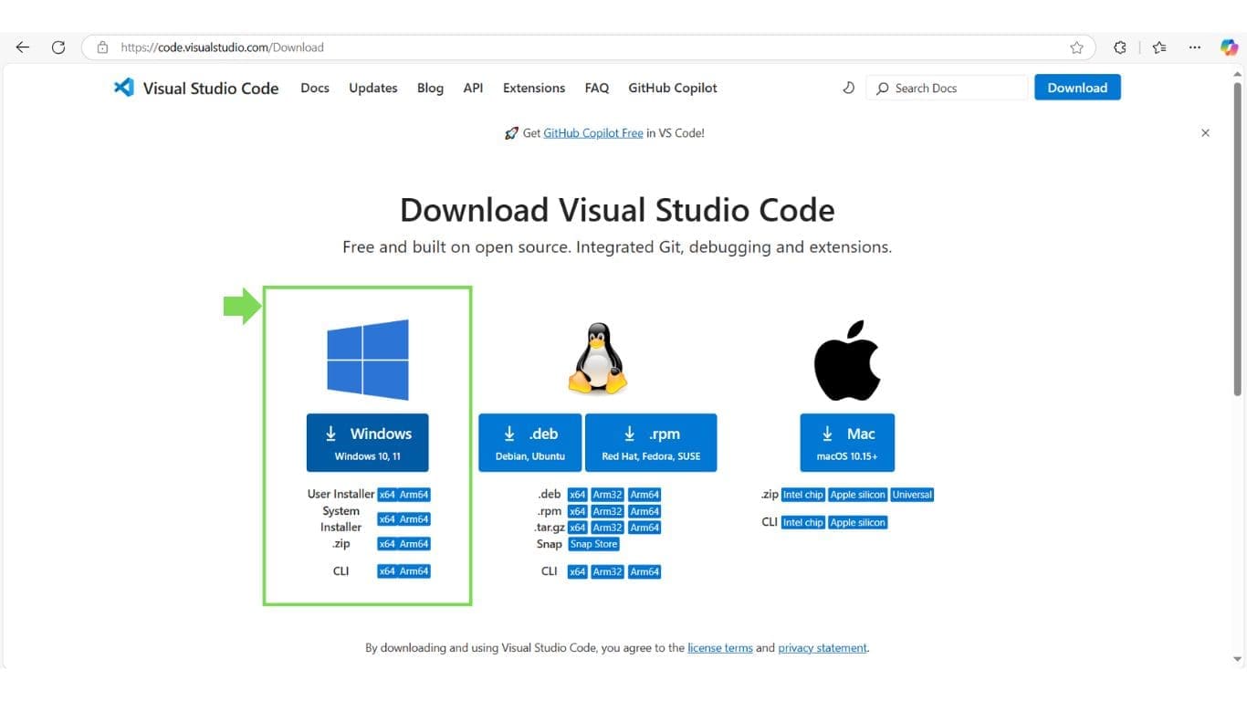1247x701 pixels.
Task: Select Linux .rpm Arm64 download
Action: pyautogui.click(x=644, y=511)
